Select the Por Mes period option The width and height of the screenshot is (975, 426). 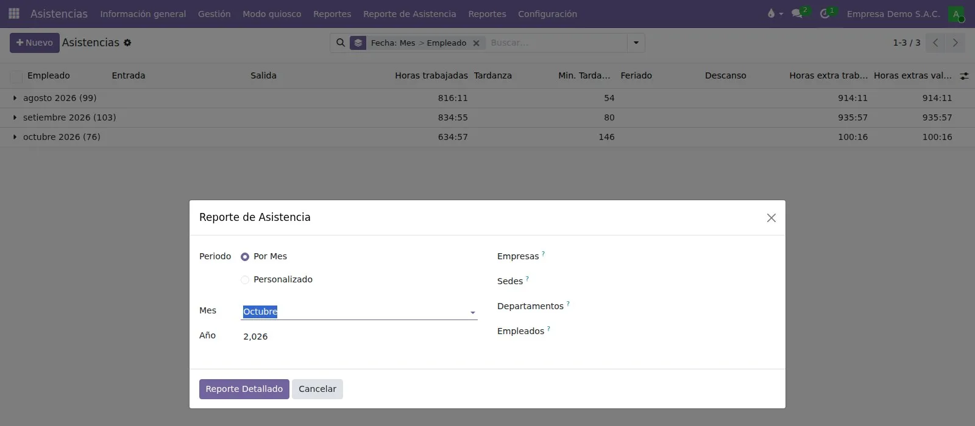pyautogui.click(x=245, y=257)
